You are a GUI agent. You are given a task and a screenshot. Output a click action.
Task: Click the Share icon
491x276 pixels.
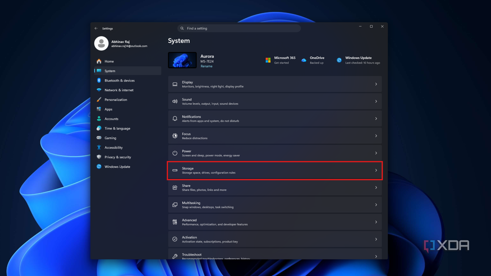tap(175, 188)
